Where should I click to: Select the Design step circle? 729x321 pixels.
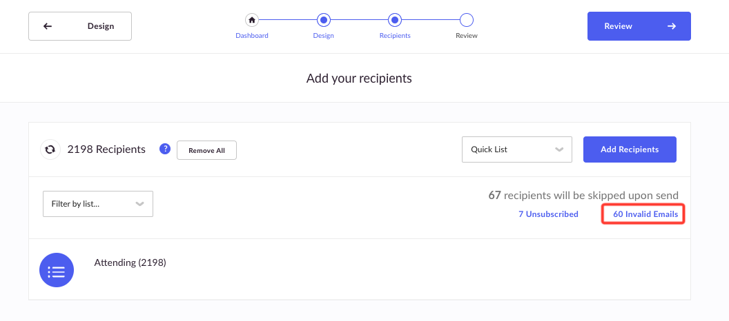coord(324,20)
